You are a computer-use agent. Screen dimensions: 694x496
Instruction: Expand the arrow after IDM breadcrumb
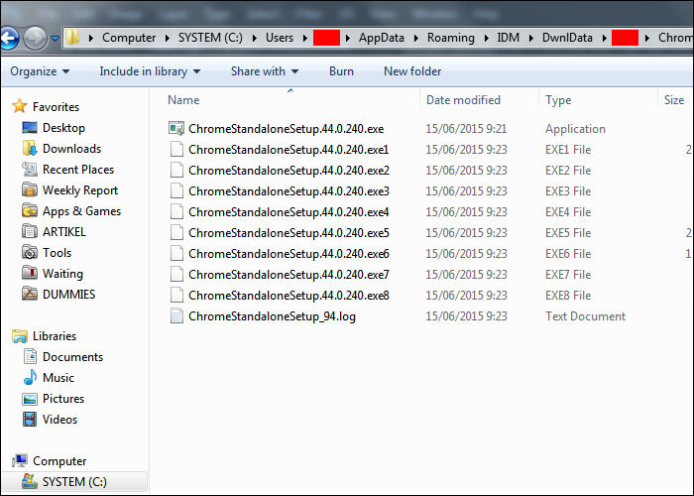point(531,38)
